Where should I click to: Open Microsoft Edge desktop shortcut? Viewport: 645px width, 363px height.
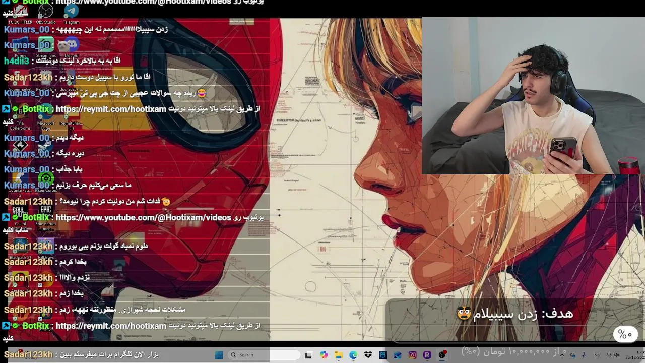click(x=46, y=115)
